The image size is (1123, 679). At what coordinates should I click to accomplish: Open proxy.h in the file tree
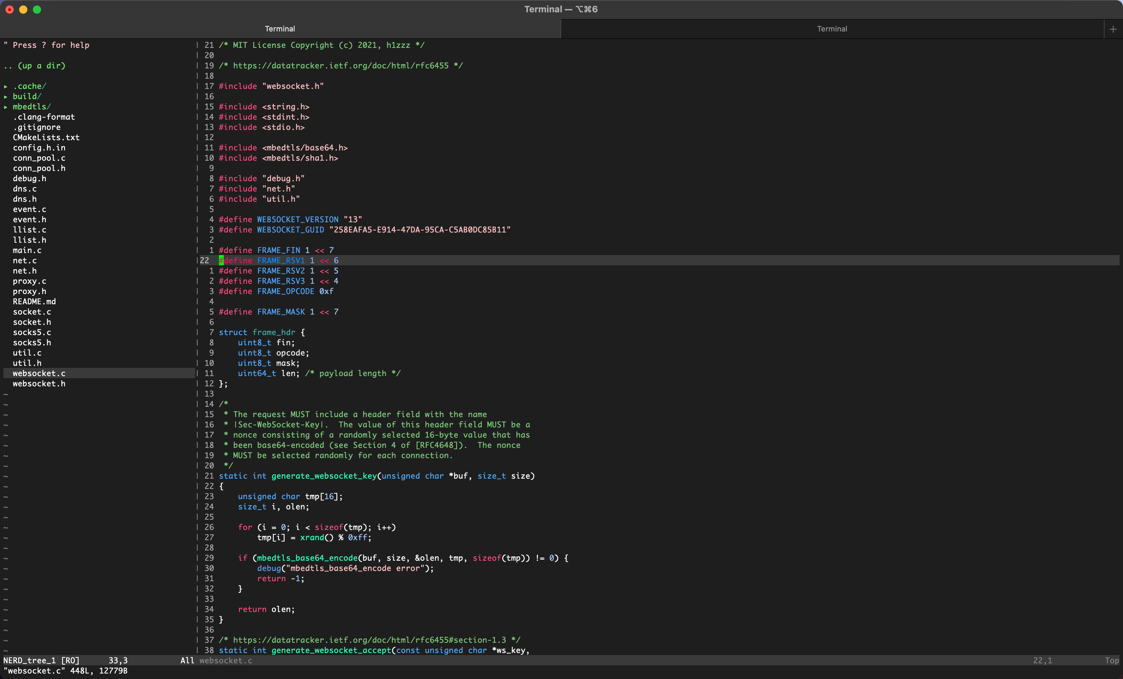pos(30,291)
